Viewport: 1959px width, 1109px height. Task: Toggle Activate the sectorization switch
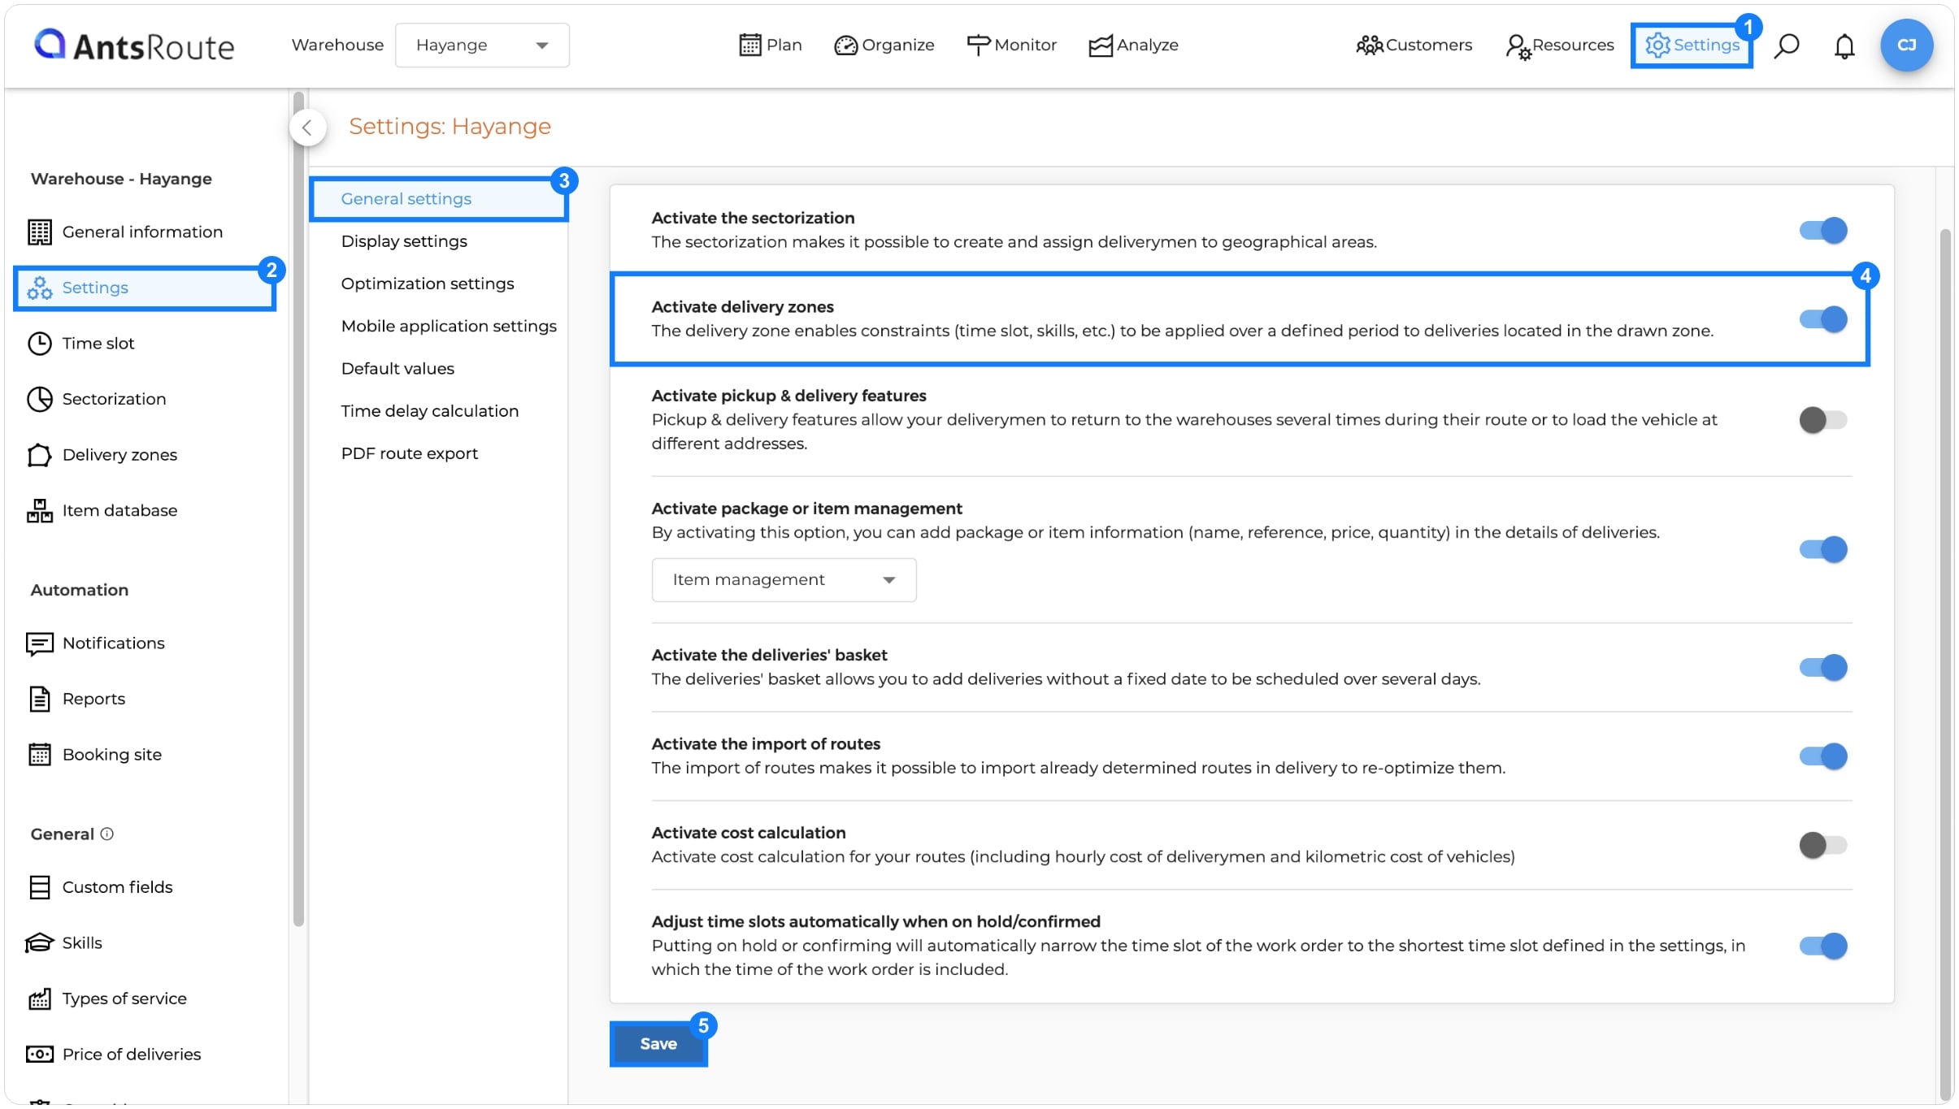pos(1822,231)
